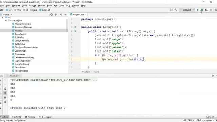Open the Code menu
The height and width of the screenshot is (122, 217).
[24, 6]
